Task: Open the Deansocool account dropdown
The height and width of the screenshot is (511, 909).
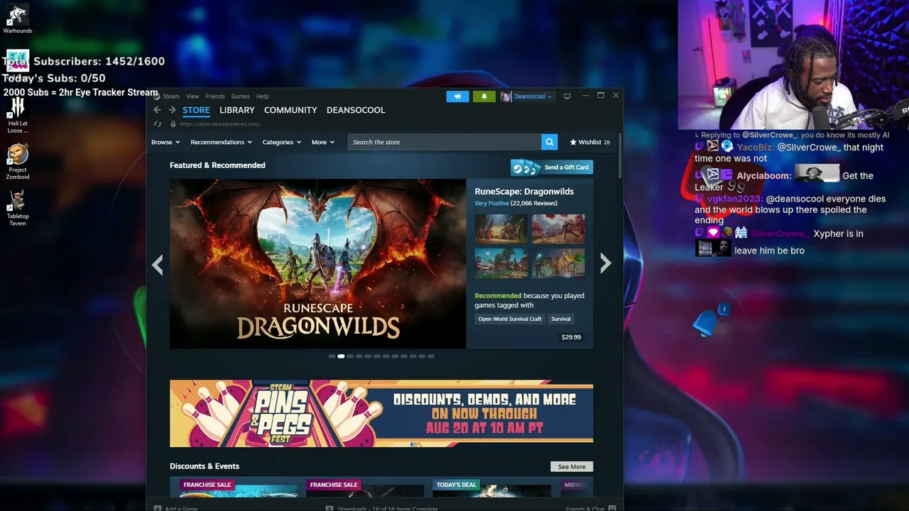Action: 533,97
